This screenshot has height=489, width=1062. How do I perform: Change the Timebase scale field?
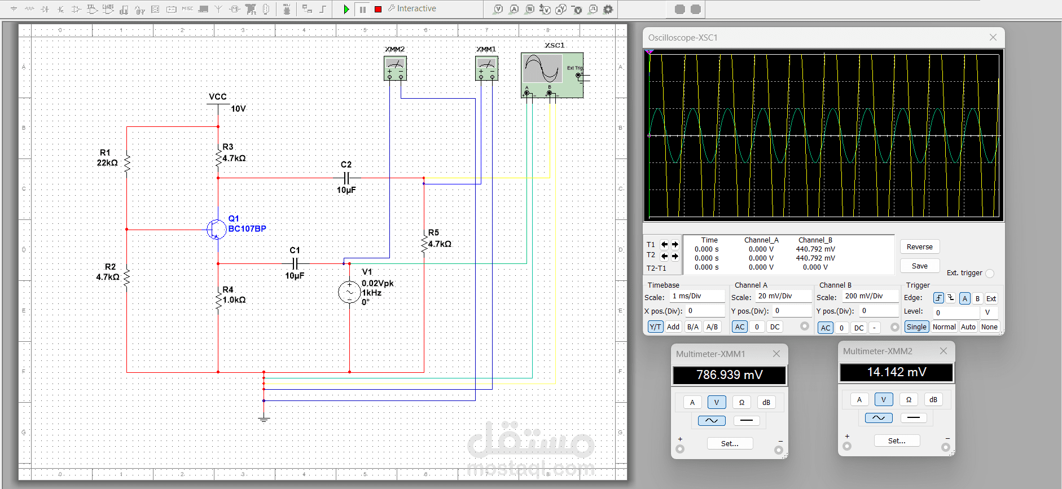point(697,296)
